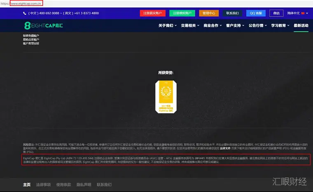Screen dimensions: 313x192
Task: Click the 联系我们 header button
Action: [x=232, y=13]
